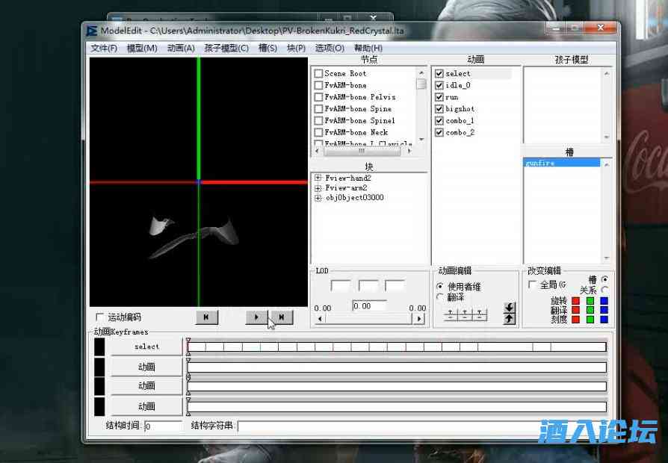Image resolution: width=668 pixels, height=463 pixels.
Task: Expand the objObject03000 tree node
Action: pyautogui.click(x=318, y=198)
